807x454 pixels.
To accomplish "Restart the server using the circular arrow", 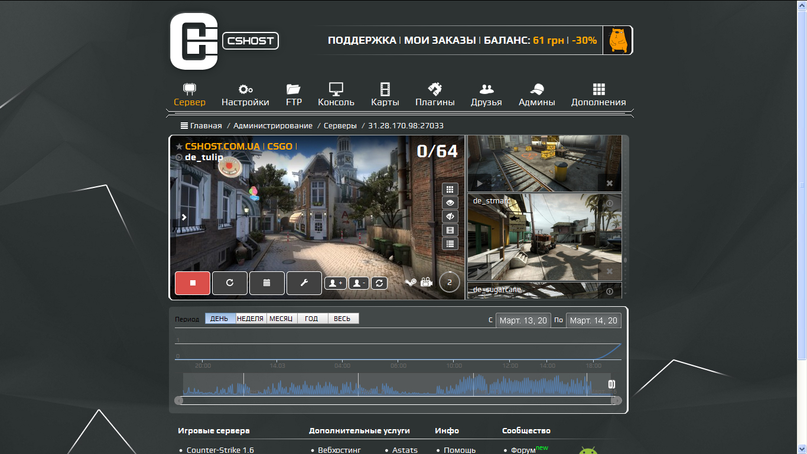I will (230, 283).
